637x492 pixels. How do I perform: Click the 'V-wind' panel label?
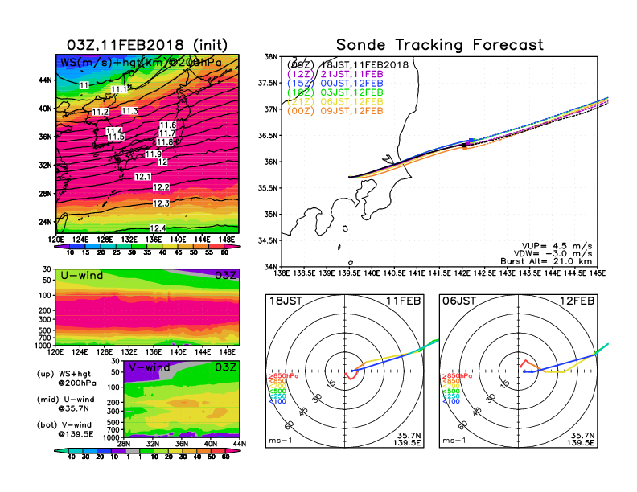(x=149, y=367)
